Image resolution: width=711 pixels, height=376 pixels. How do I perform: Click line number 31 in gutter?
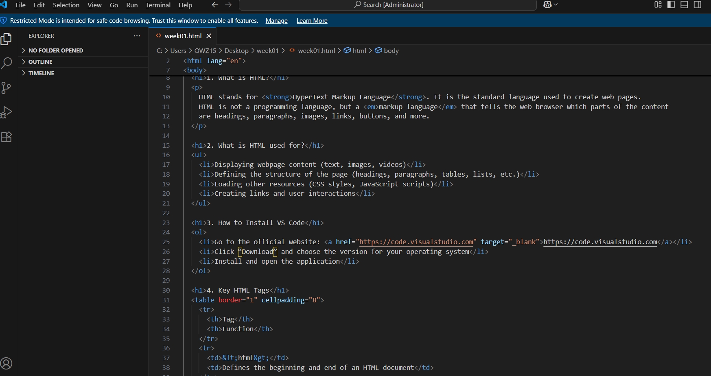[x=166, y=300]
